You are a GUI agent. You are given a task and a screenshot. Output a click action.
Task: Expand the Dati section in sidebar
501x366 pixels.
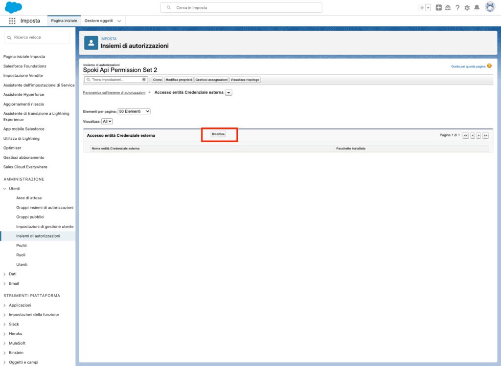pyautogui.click(x=5, y=274)
